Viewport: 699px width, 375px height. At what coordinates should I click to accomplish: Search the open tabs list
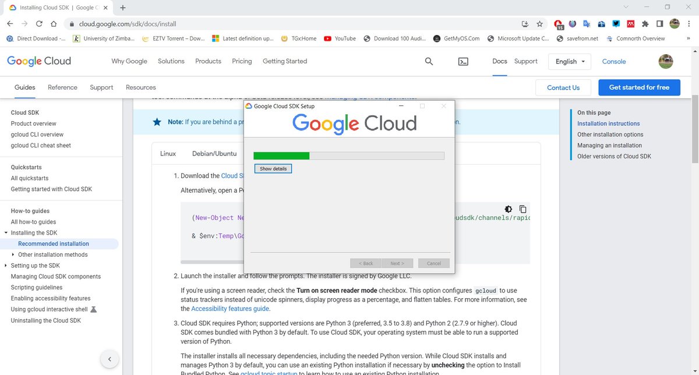click(626, 7)
